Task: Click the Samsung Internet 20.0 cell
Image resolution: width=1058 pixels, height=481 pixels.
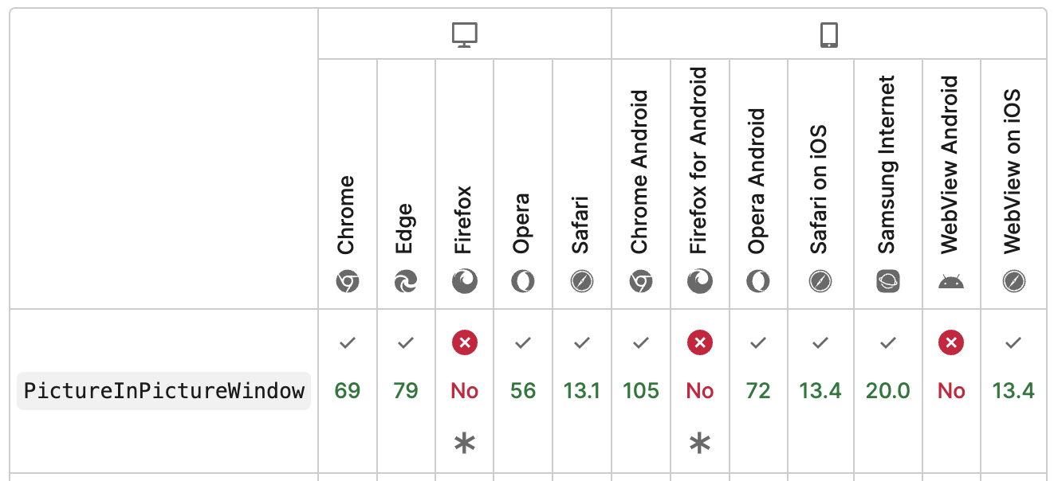Action: pos(888,391)
